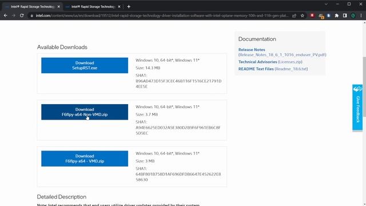
Task: Reload the Intel download page
Action: coord(22,15)
